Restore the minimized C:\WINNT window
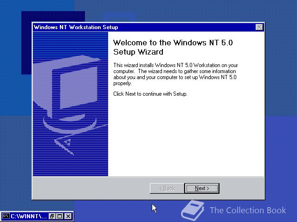This screenshot has width=297, height=222. (x=52, y=216)
